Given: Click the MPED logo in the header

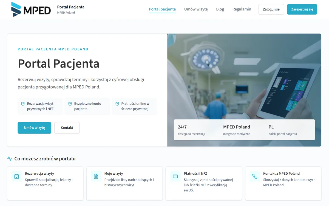Looking at the screenshot, I should pos(31,9).
